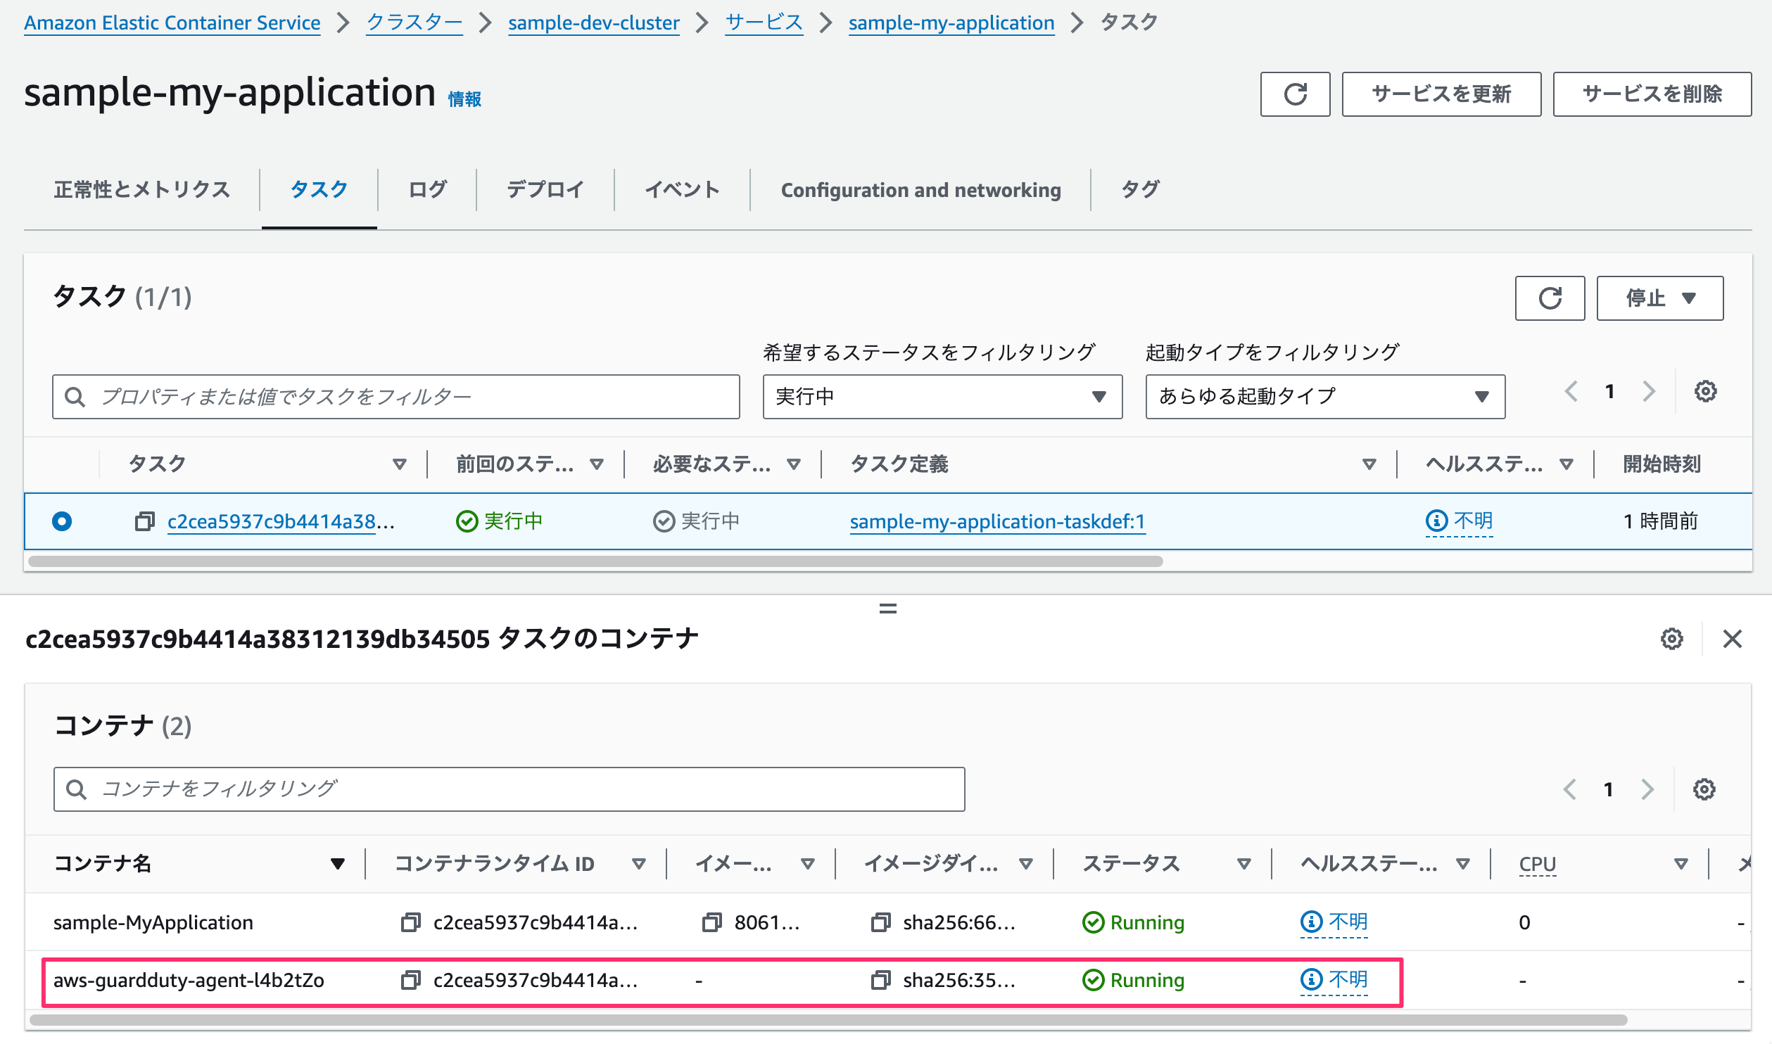Click the サービスを削除 button

(x=1652, y=94)
